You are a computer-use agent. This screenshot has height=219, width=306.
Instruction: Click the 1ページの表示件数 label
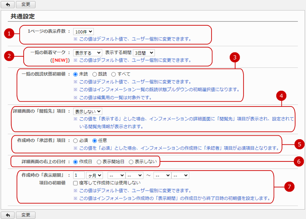(x=46, y=31)
